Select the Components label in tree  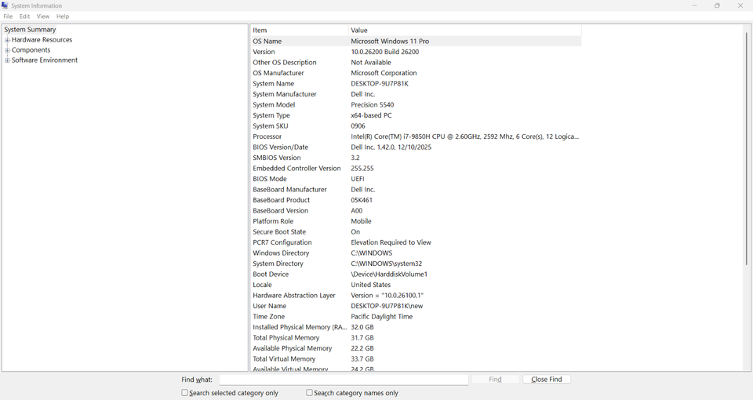pos(31,50)
